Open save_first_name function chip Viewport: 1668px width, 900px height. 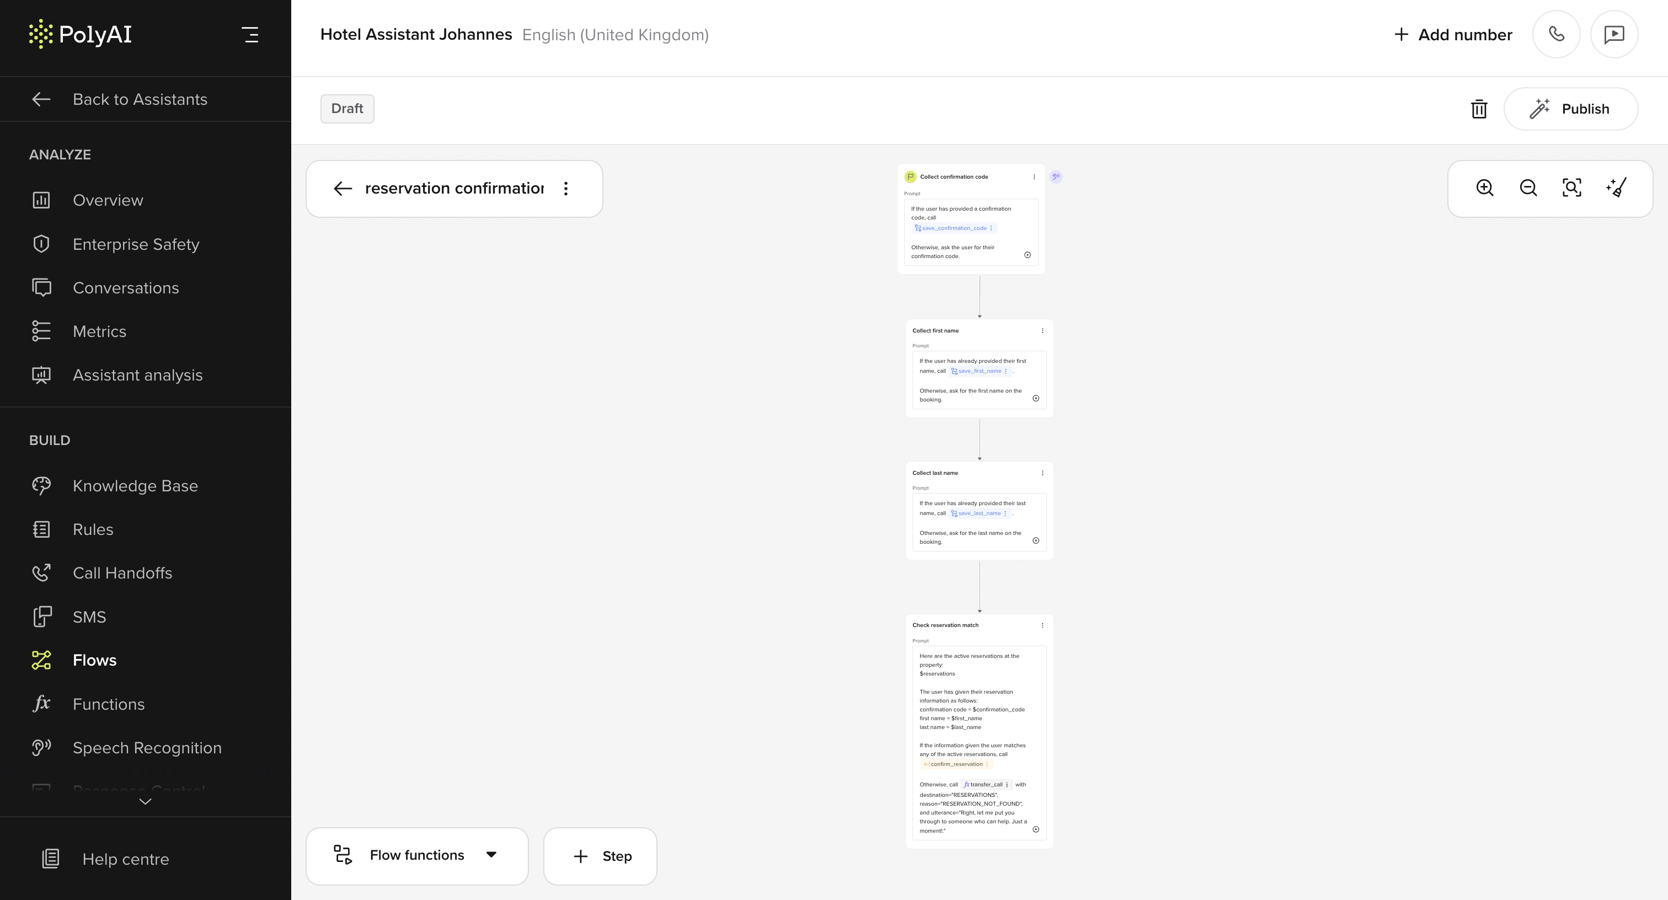click(x=979, y=371)
